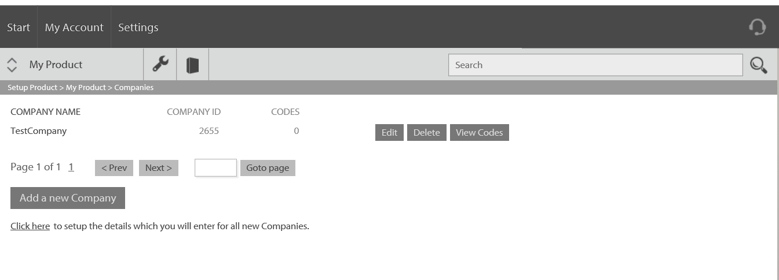The width and height of the screenshot is (779, 280).
Task: Open the book documentation icon
Action: [x=192, y=65]
